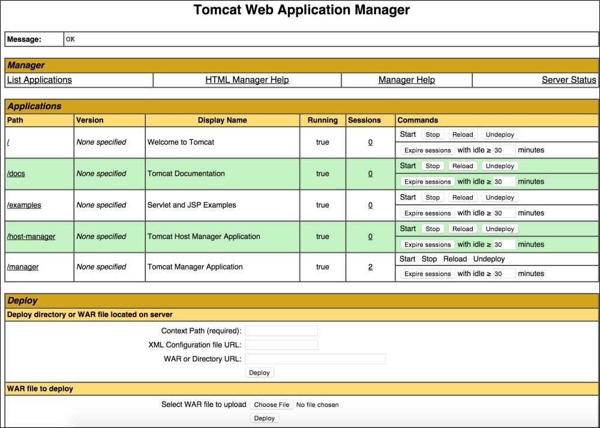Click Deploy below Choose File

coord(265,418)
